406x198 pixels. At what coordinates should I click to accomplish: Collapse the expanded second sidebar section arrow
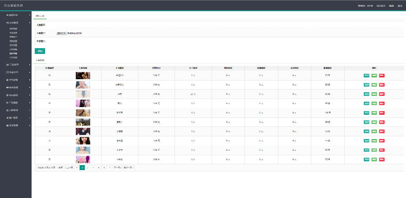[x=30, y=22]
